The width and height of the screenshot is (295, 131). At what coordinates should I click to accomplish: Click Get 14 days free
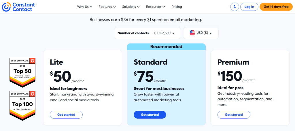[x=276, y=7]
